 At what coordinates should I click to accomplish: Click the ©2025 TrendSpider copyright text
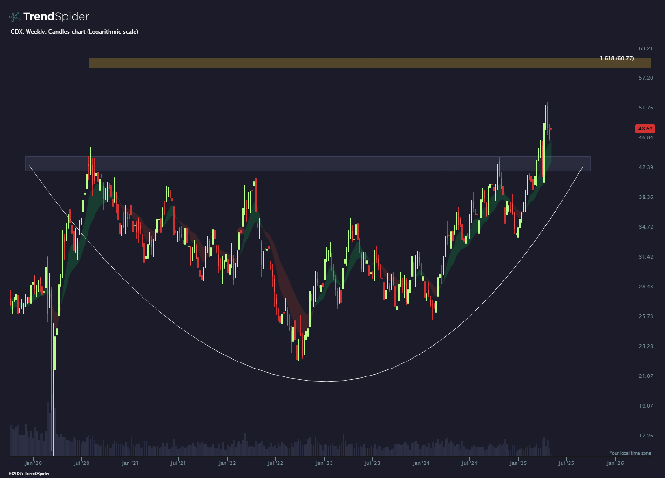(x=30, y=474)
